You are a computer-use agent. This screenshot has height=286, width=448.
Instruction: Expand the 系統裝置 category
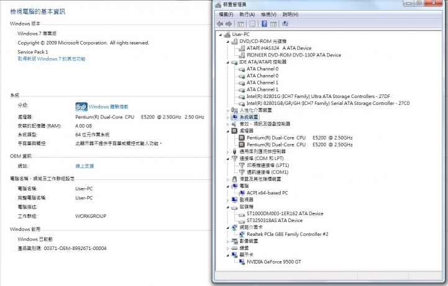227,117
